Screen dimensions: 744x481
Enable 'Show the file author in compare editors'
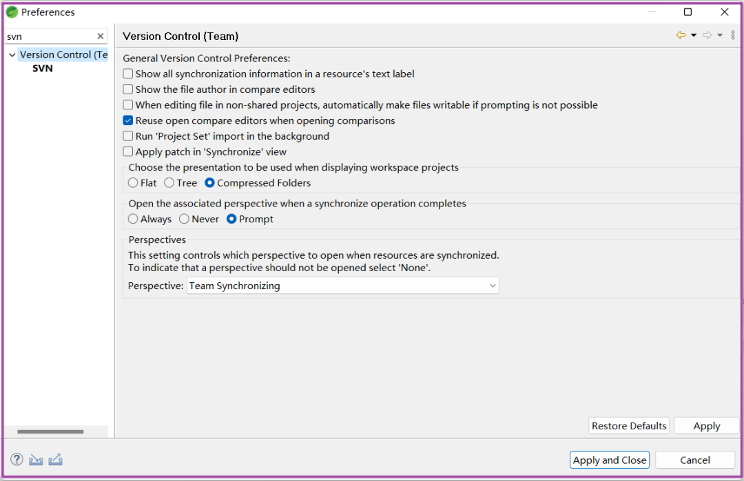point(128,89)
